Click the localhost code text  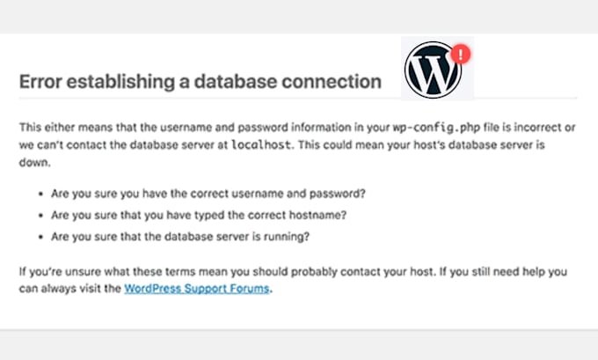[x=261, y=145]
